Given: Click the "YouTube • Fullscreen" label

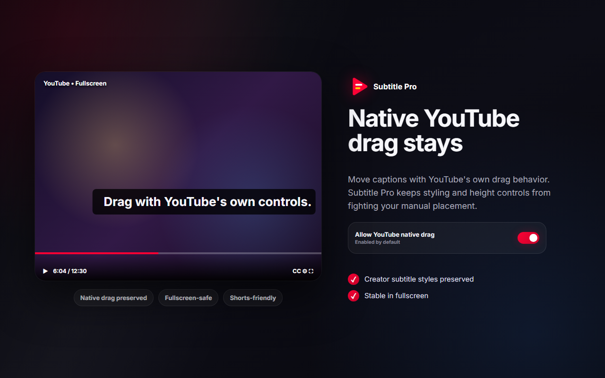Looking at the screenshot, I should (75, 84).
